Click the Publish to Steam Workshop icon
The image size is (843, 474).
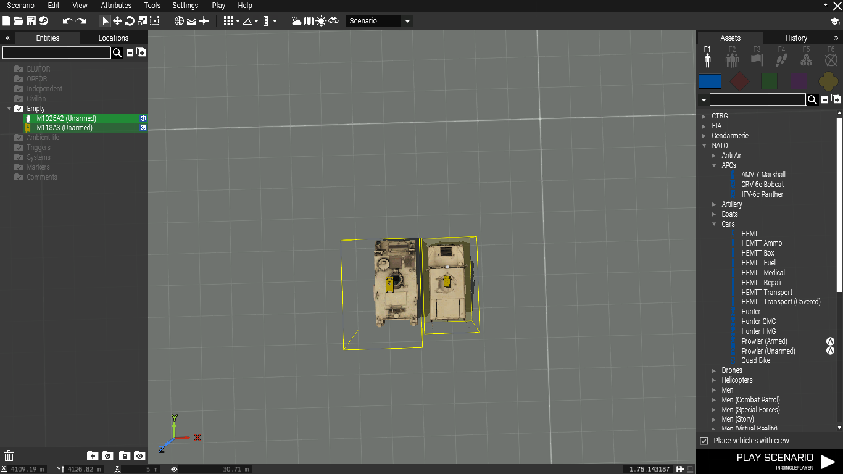pyautogui.click(x=43, y=21)
